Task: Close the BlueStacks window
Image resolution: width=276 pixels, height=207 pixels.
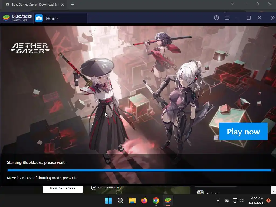Action: [260, 18]
